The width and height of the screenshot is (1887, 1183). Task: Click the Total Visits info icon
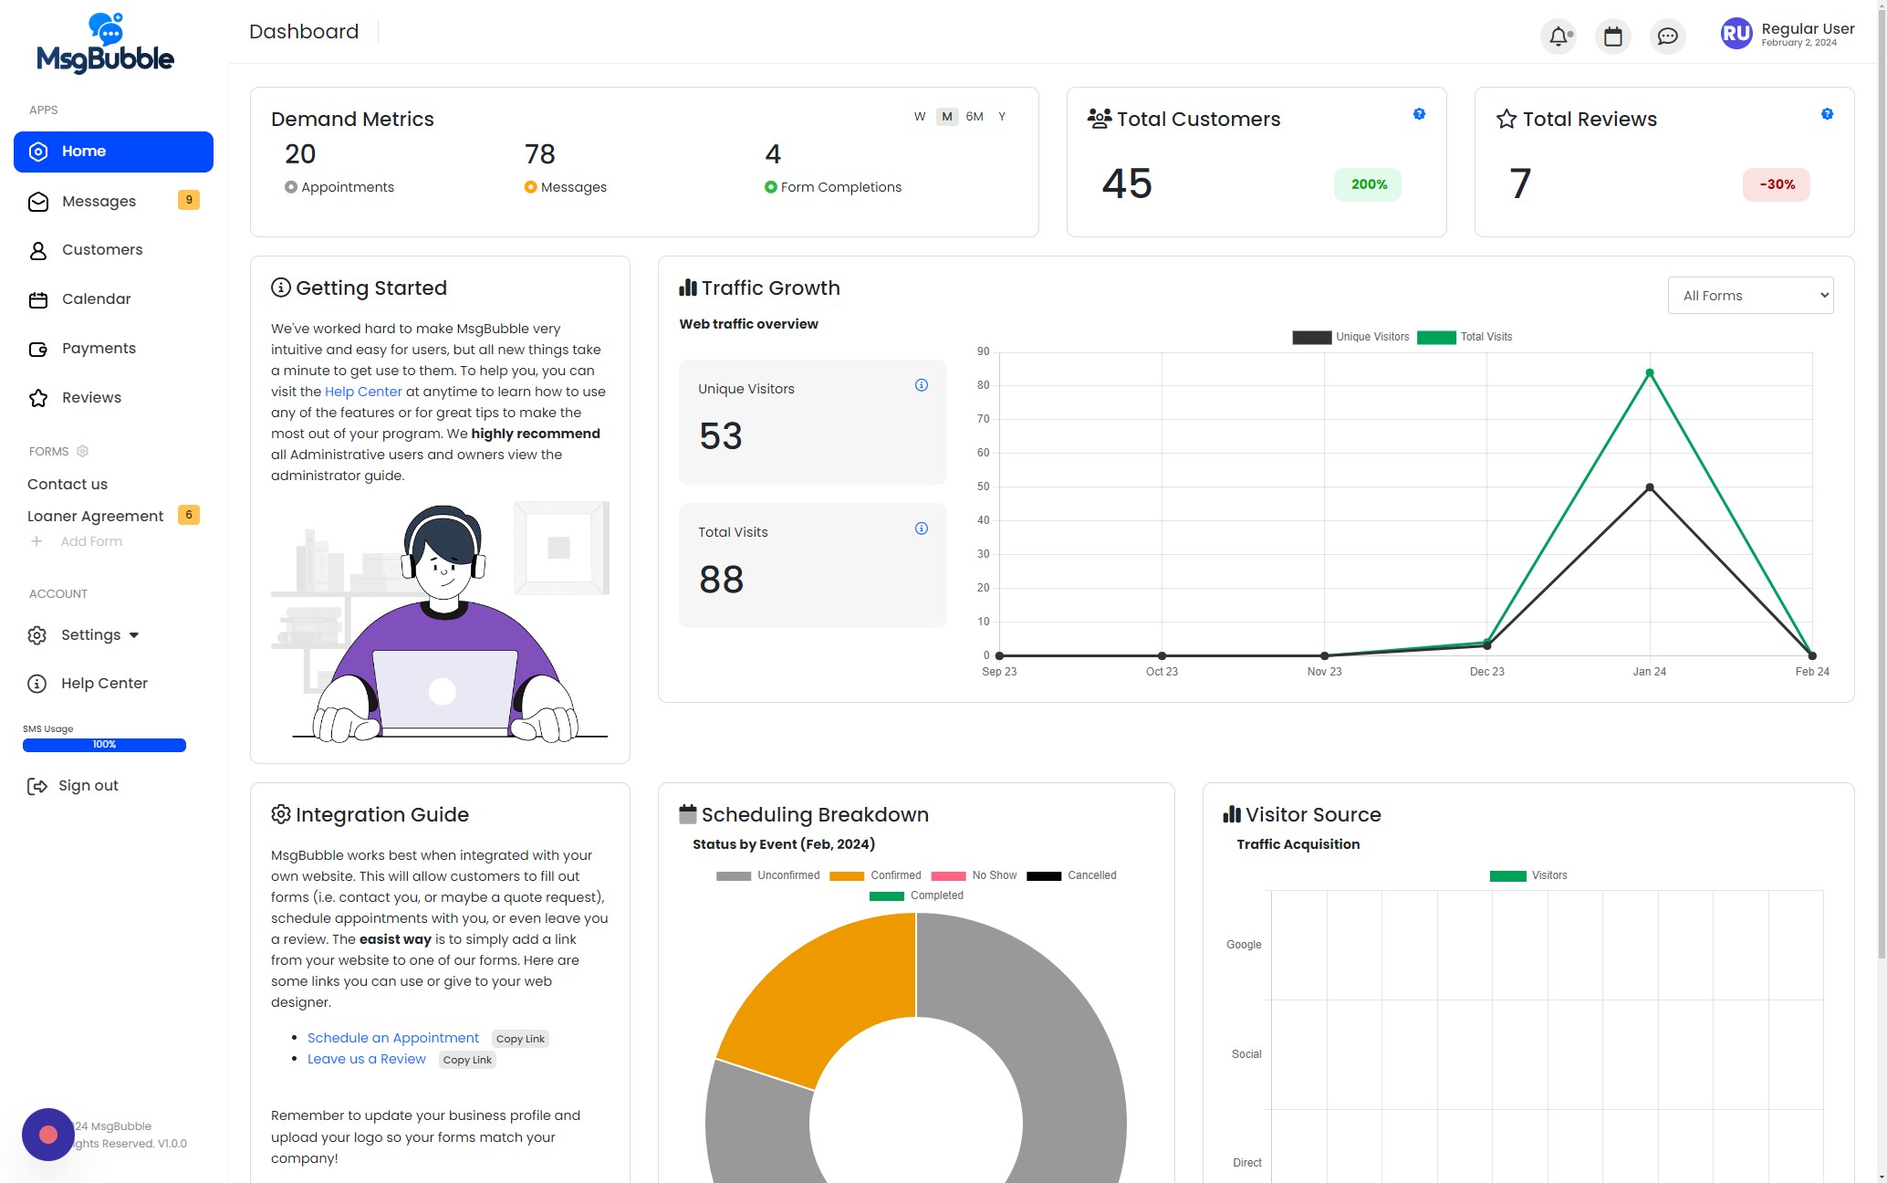(x=921, y=529)
